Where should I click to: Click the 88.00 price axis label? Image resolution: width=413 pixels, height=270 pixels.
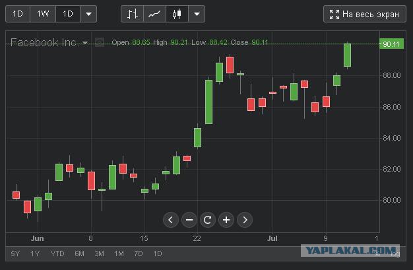tap(392, 75)
